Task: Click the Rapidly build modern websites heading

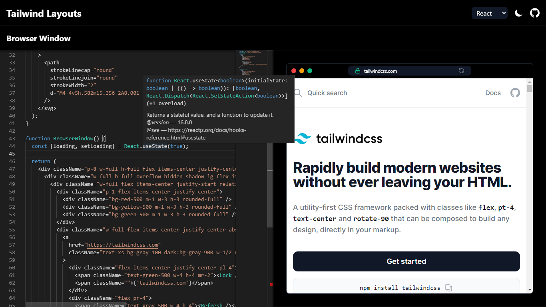Action: 403,175
